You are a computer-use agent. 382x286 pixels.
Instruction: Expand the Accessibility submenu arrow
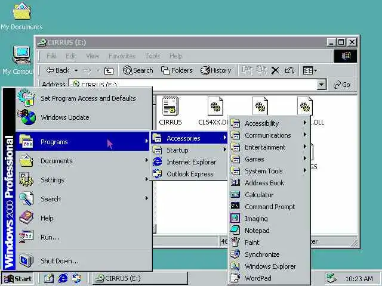pos(304,123)
